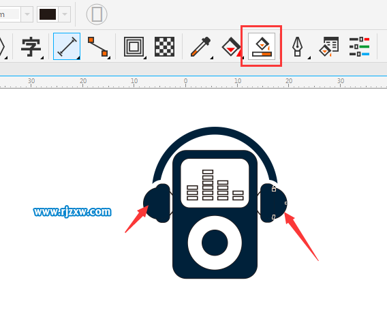Expand the Outline Pen flyout arrow
Image resolution: width=387 pixels, height=323 pixels.
coord(309,58)
